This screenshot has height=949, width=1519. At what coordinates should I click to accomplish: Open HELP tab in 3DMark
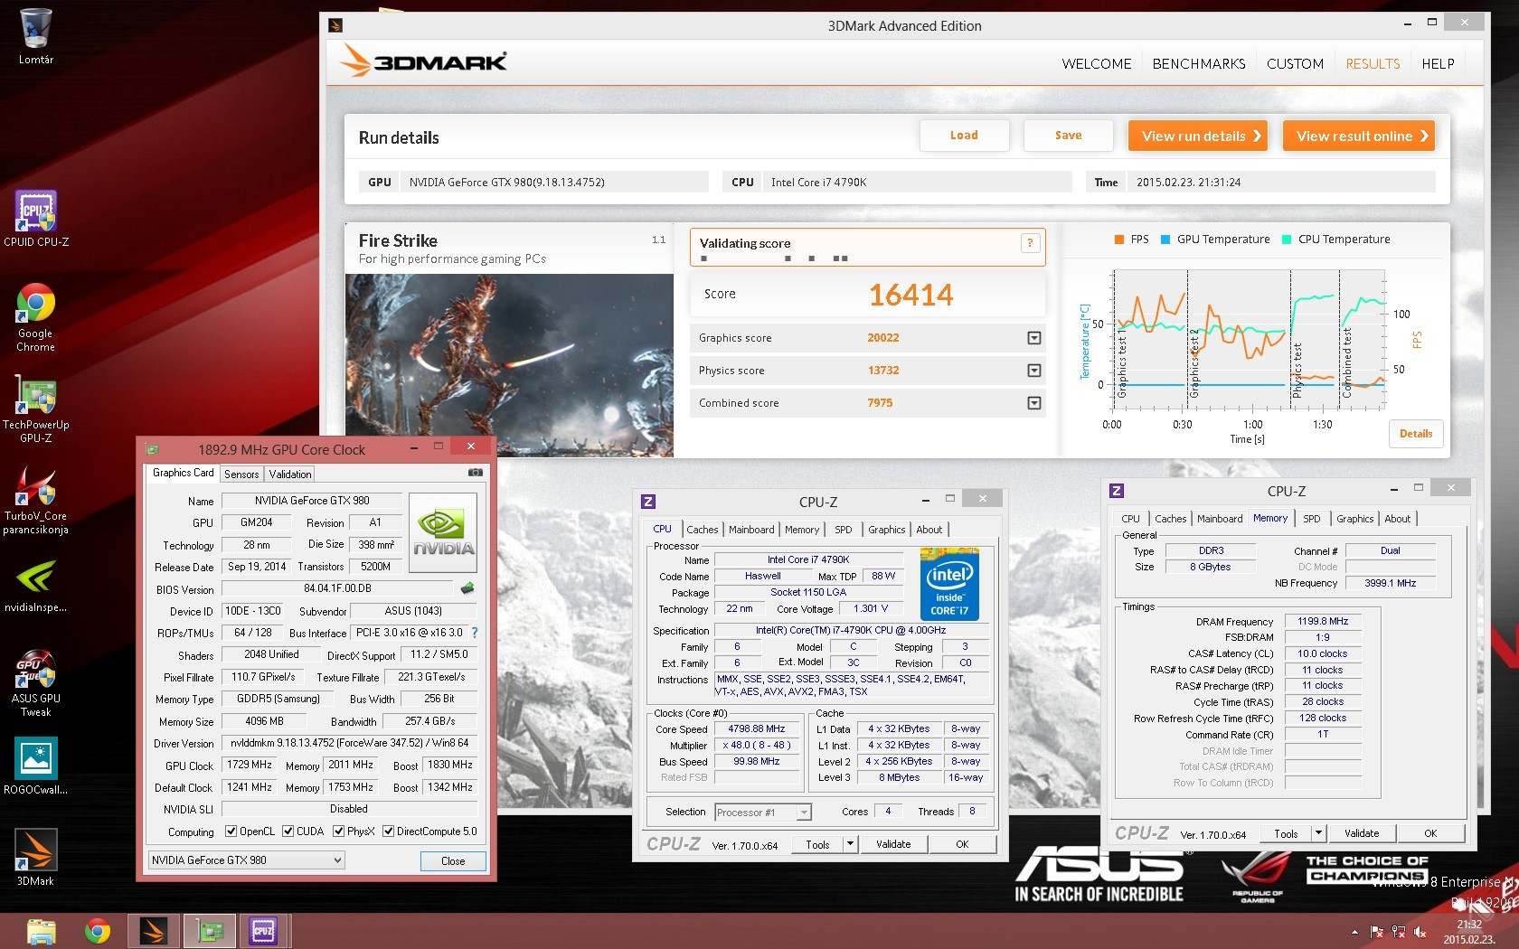(x=1438, y=63)
